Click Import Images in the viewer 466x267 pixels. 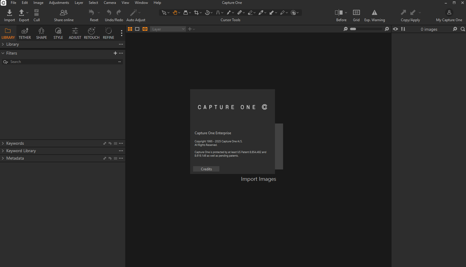coord(259,179)
